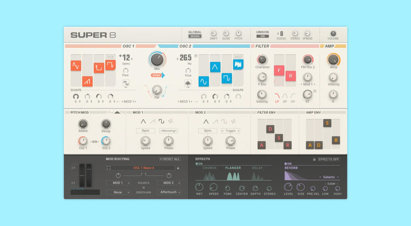Toggle the GLOBAL MONO switch
The width and height of the screenshot is (411, 226).
coord(195,36)
